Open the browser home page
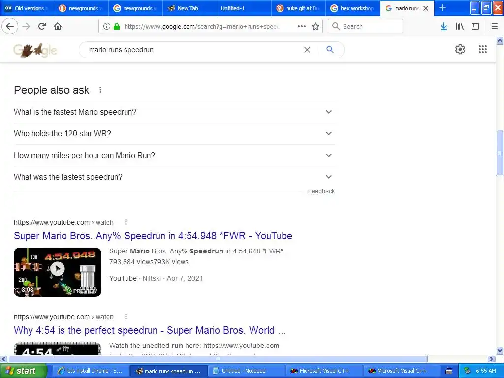Screen dimensions: 504x378 pos(58,26)
